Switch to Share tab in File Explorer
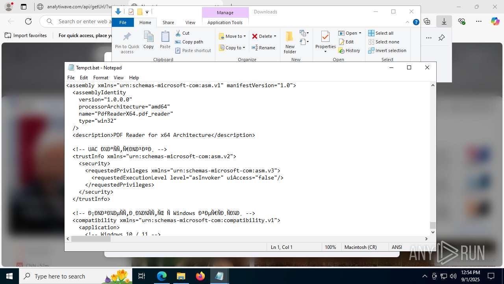Image resolution: width=504 pixels, height=284 pixels. click(x=168, y=22)
